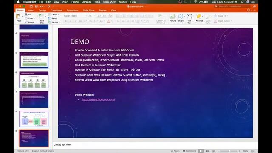Click the Reset slide button
This screenshot has height=153, width=272.
coord(52,18)
